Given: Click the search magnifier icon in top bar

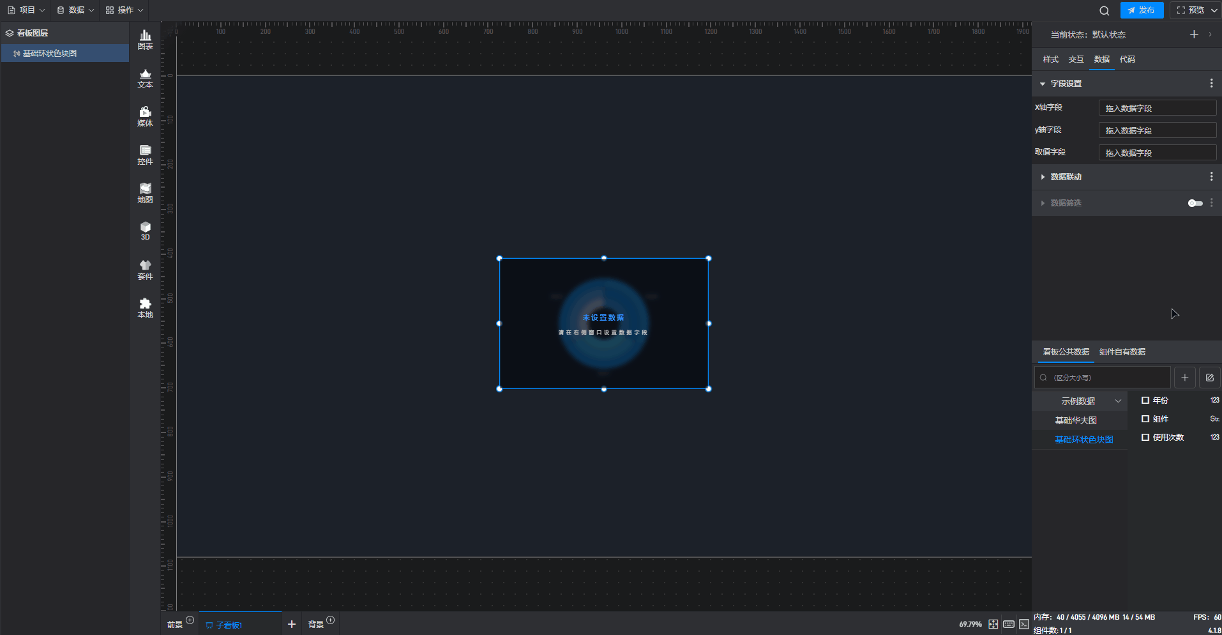Looking at the screenshot, I should [1104, 11].
